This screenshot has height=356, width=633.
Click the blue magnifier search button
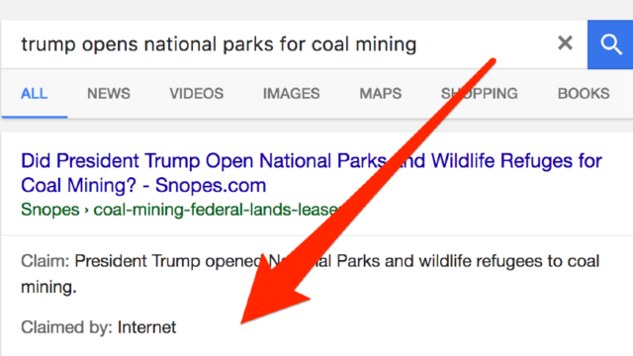click(x=610, y=44)
